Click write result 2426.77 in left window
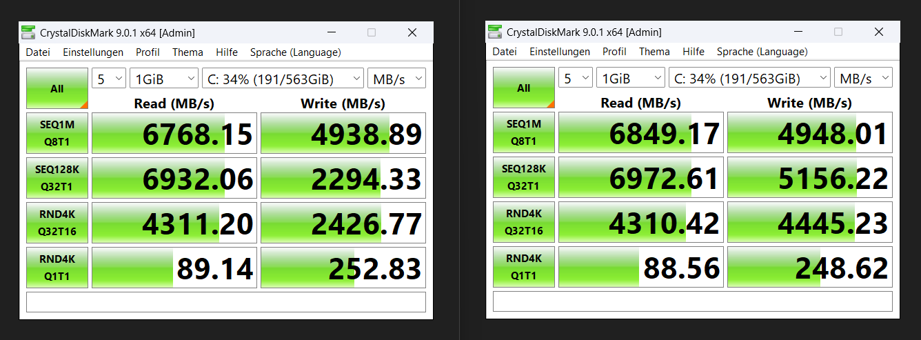The image size is (921, 340). click(x=343, y=223)
